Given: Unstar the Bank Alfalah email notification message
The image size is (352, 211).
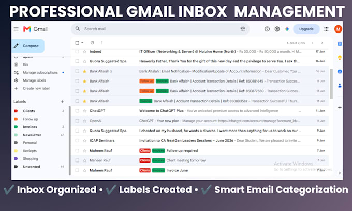Looking at the screenshot, I should (x=84, y=71).
